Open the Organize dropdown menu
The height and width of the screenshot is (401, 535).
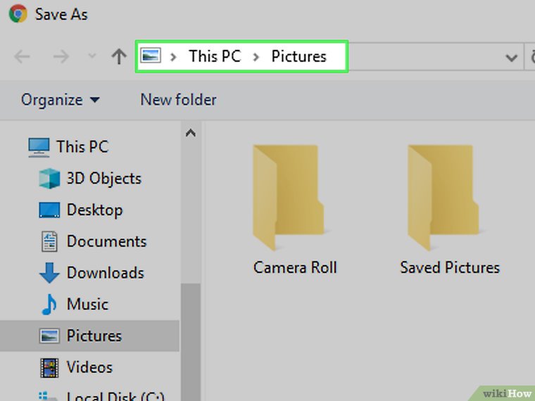[x=60, y=100]
